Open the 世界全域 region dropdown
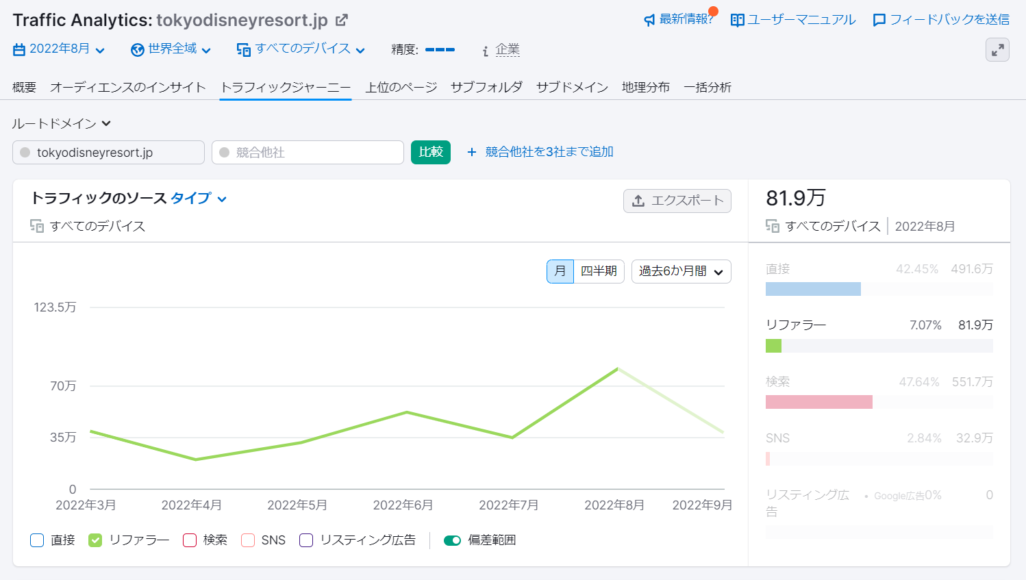The width and height of the screenshot is (1026, 580). click(171, 49)
